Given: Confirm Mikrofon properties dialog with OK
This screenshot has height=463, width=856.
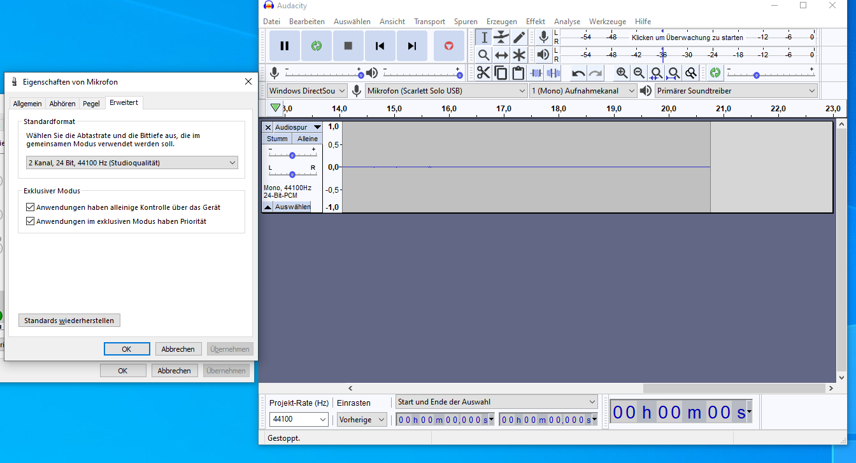Looking at the screenshot, I should click(x=127, y=349).
